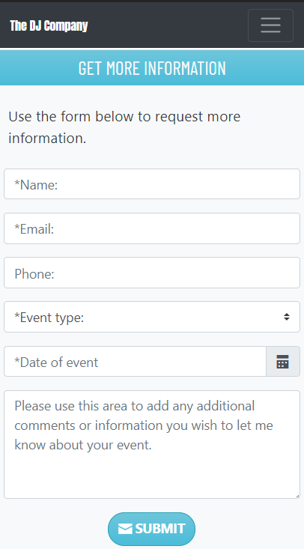Focus the Phone input field
The height and width of the screenshot is (549, 304).
(x=152, y=273)
